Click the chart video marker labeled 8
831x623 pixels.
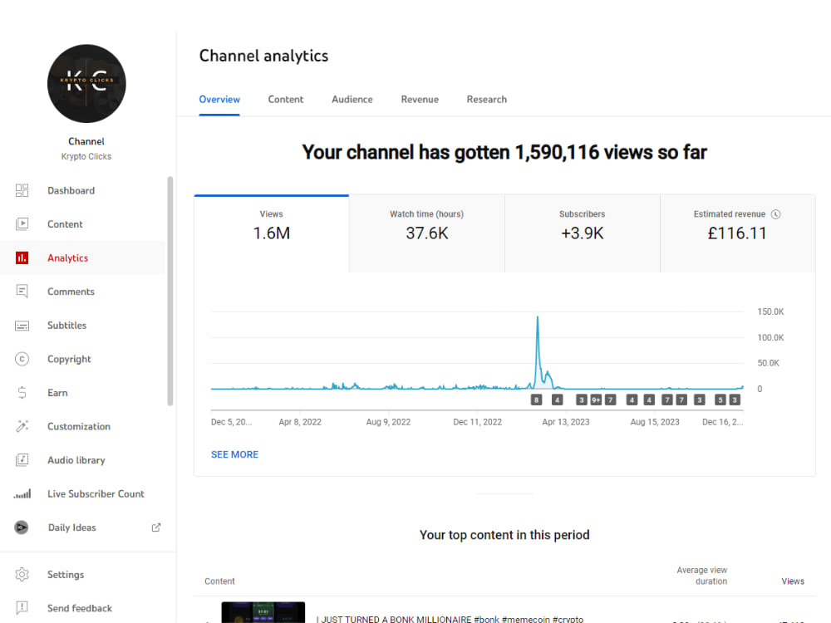click(536, 400)
